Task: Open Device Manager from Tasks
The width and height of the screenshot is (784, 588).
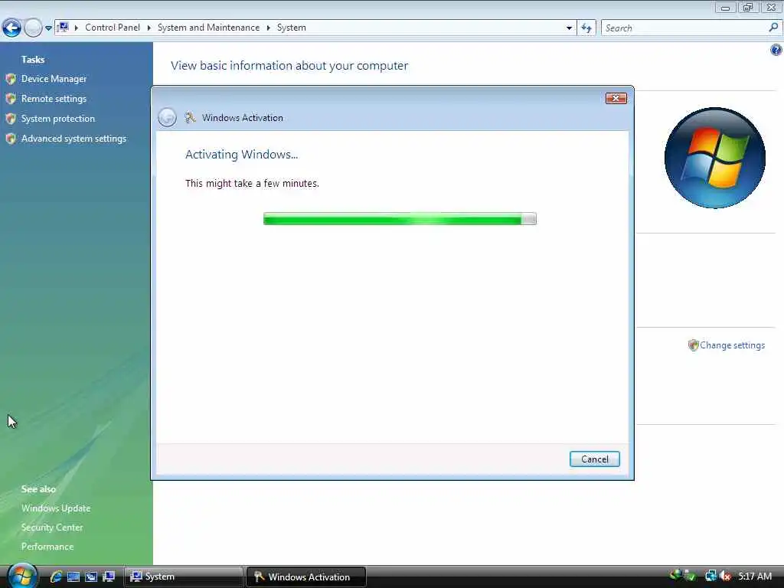Action: tap(54, 79)
